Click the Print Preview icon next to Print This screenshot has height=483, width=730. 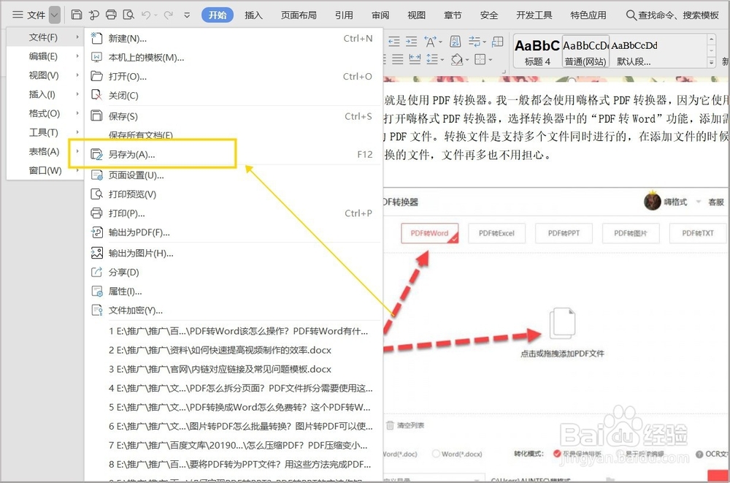128,14
